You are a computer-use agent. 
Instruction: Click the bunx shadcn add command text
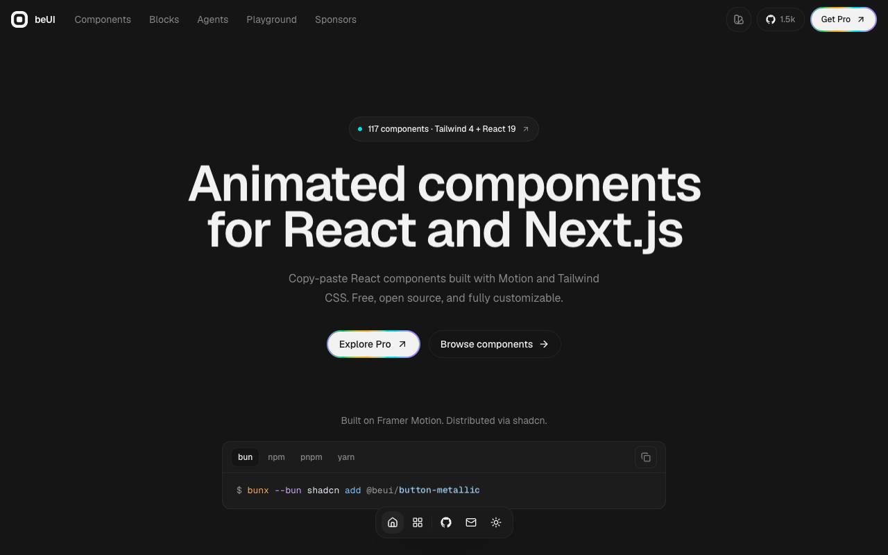358,490
